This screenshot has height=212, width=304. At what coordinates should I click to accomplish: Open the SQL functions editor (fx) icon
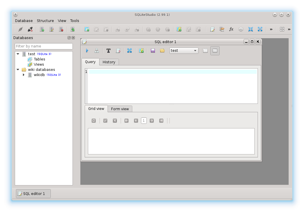pyautogui.click(x=231, y=30)
